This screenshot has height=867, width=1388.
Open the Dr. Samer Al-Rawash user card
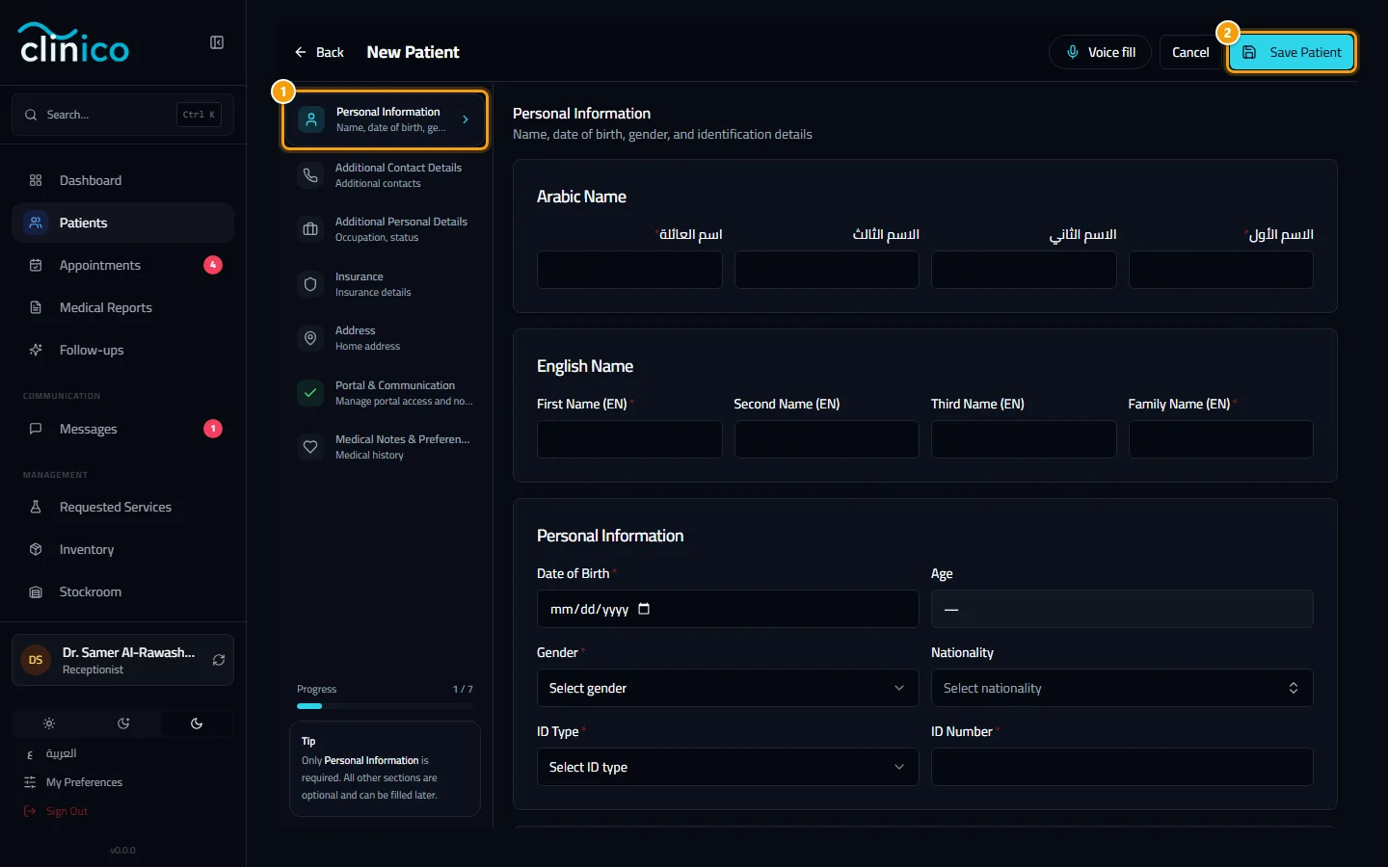[x=122, y=660]
